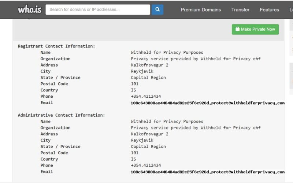This screenshot has height=184, width=293.
Task: Click the registrant phone number +354.4212434
Action: point(146,97)
